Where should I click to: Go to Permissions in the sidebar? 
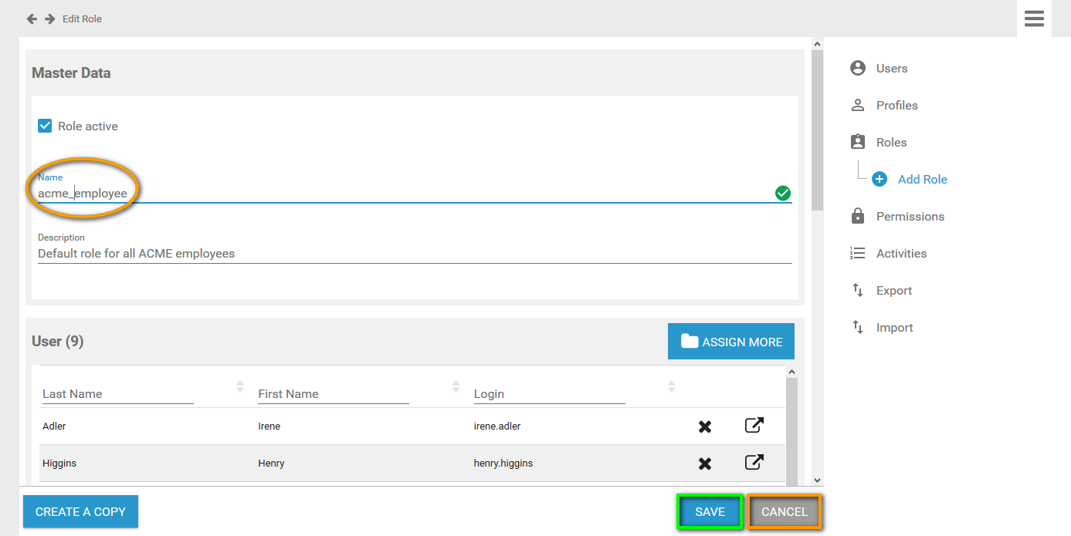point(910,217)
